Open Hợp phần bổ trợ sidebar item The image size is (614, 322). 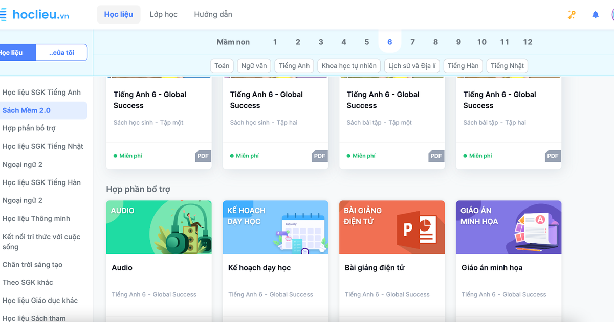(29, 128)
